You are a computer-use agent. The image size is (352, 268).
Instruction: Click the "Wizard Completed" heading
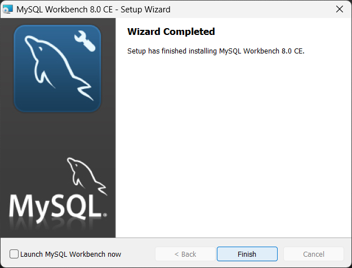coord(171,32)
